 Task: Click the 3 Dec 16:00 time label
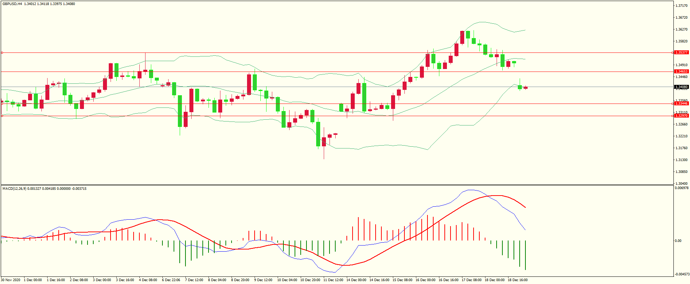125,280
